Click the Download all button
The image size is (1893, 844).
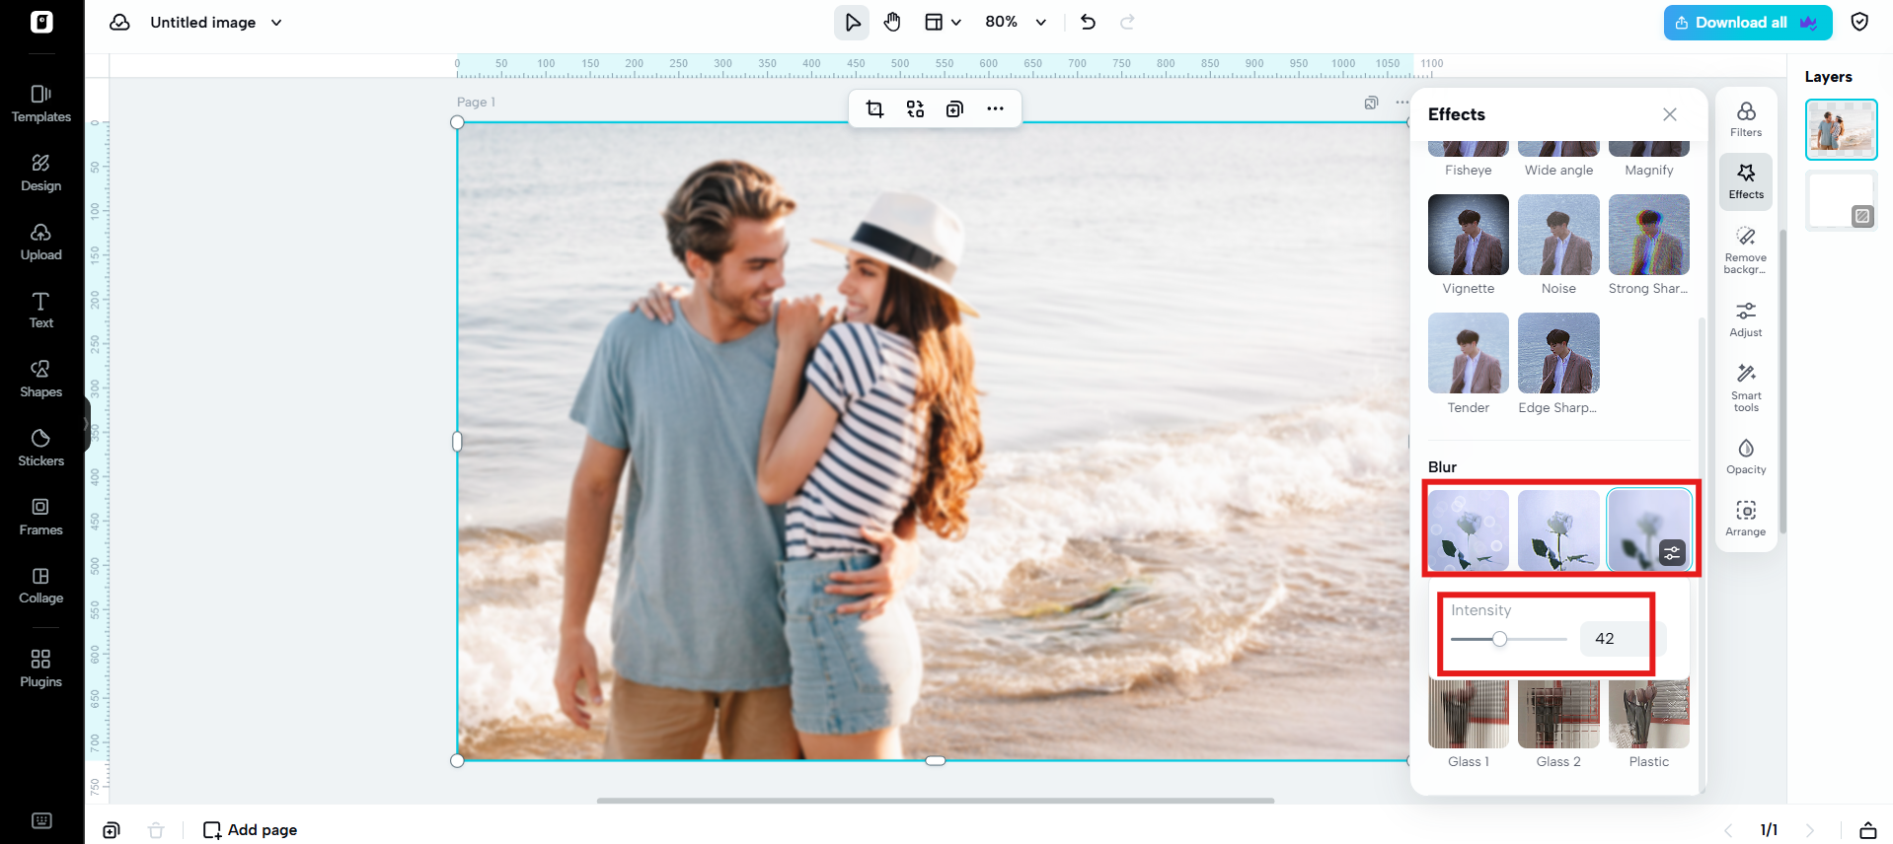coord(1747,22)
